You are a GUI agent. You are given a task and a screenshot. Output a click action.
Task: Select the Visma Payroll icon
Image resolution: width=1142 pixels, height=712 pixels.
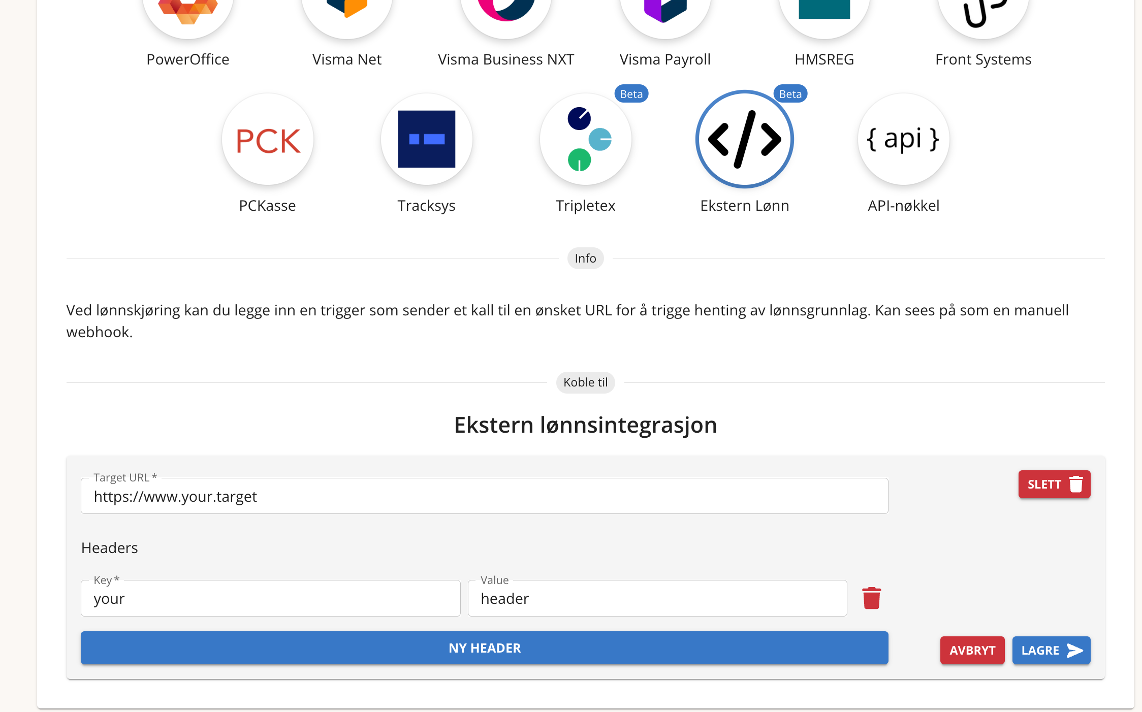click(665, 13)
